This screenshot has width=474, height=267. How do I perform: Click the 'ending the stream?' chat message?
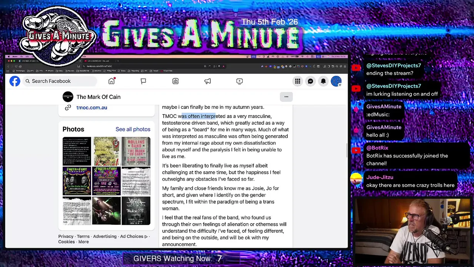click(390, 73)
